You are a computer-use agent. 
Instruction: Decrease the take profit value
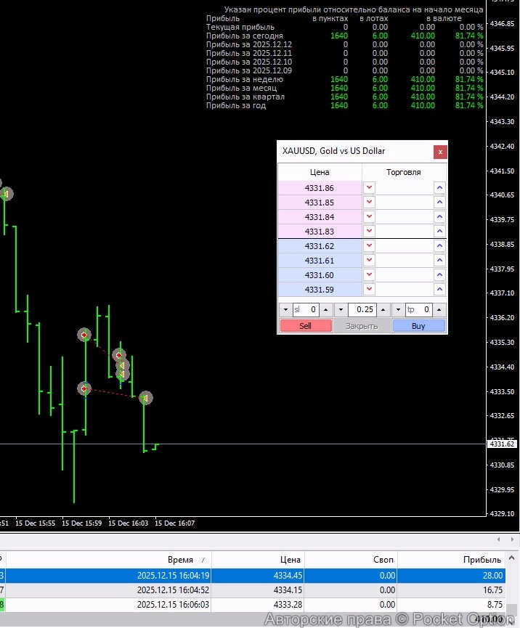tap(398, 310)
